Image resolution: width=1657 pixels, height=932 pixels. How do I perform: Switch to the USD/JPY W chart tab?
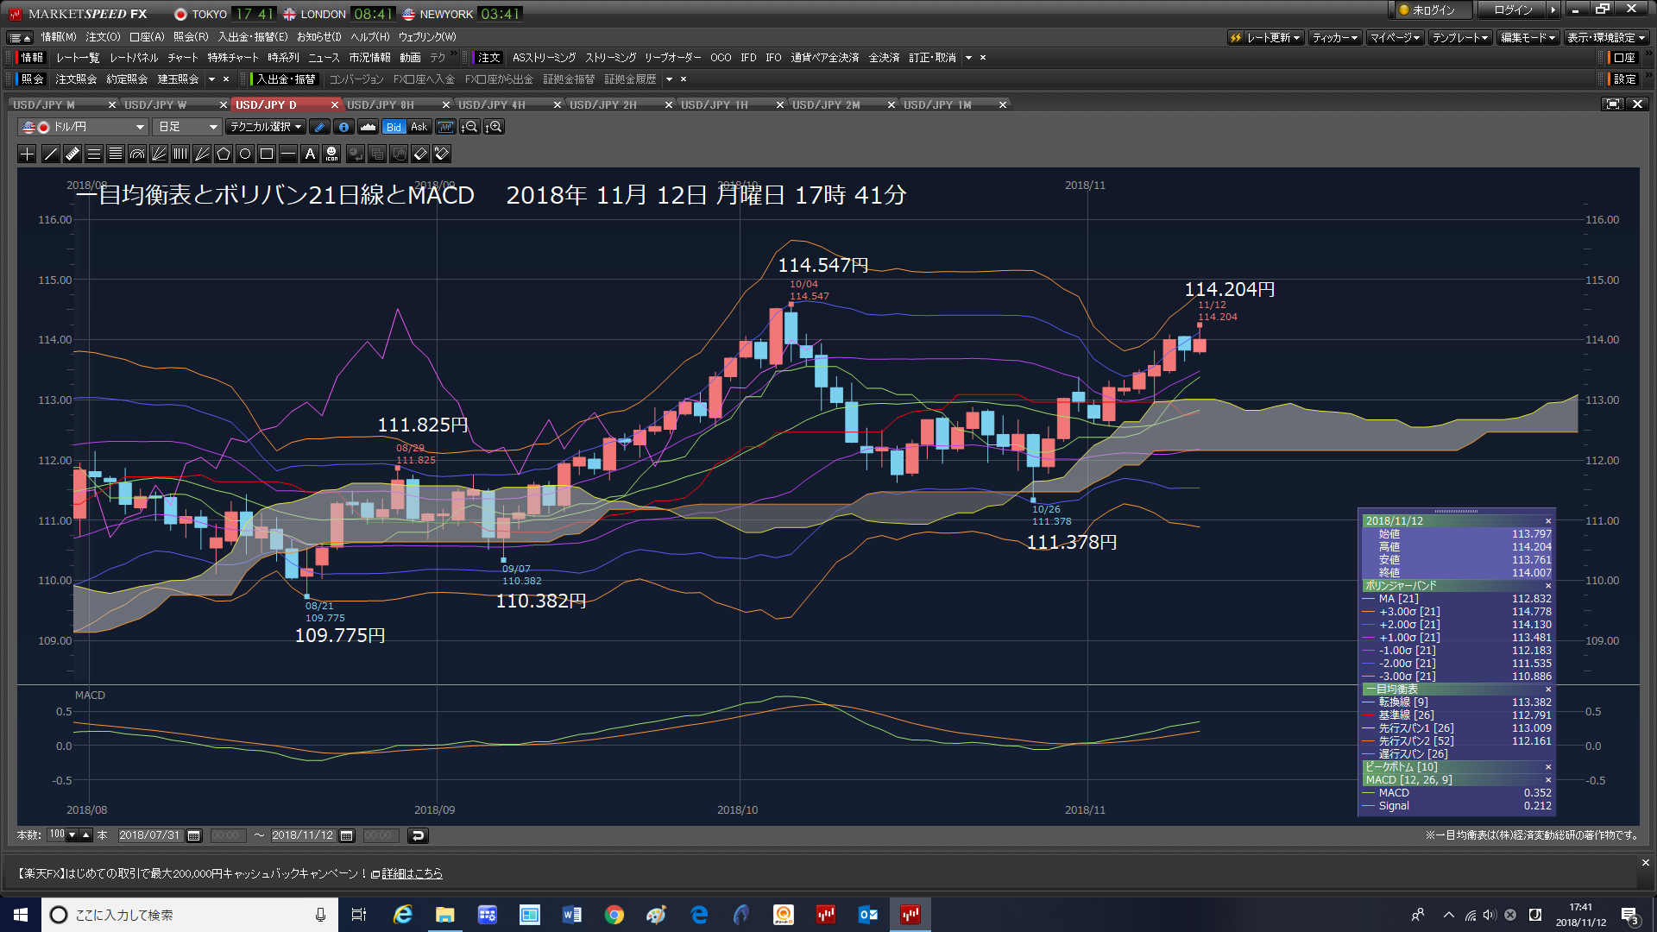click(155, 104)
